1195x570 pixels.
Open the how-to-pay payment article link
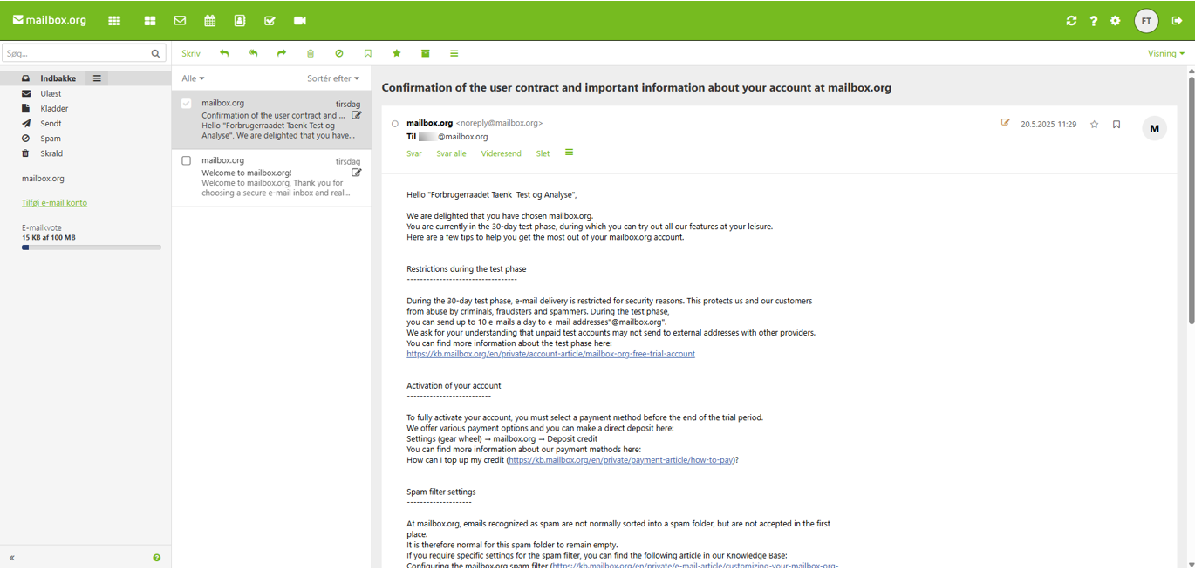pos(621,460)
